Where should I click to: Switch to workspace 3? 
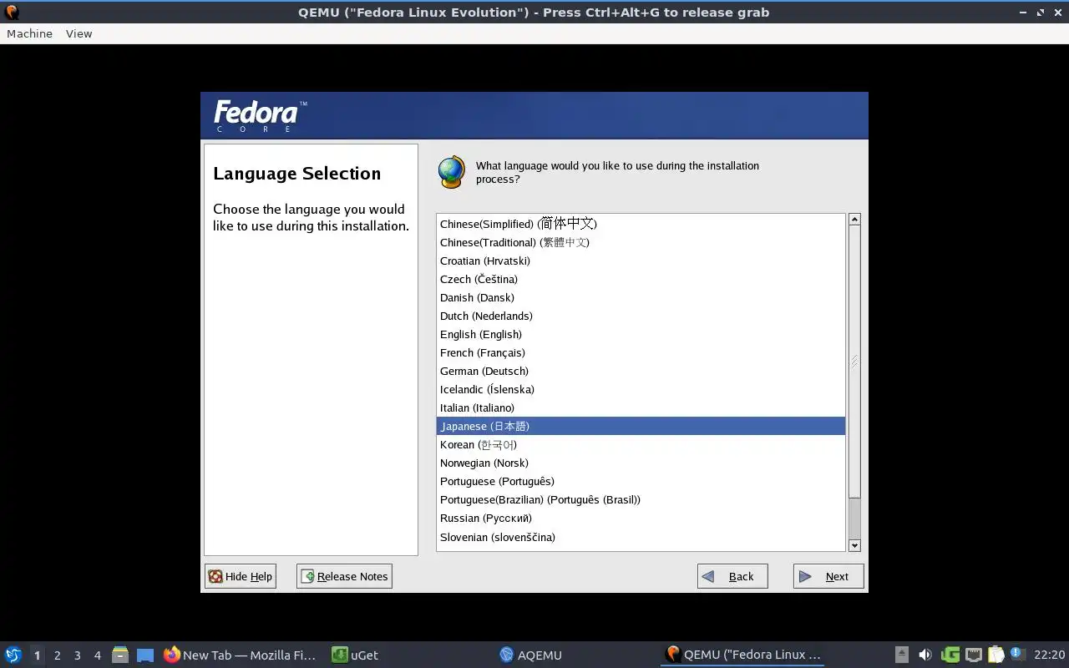pos(77,655)
